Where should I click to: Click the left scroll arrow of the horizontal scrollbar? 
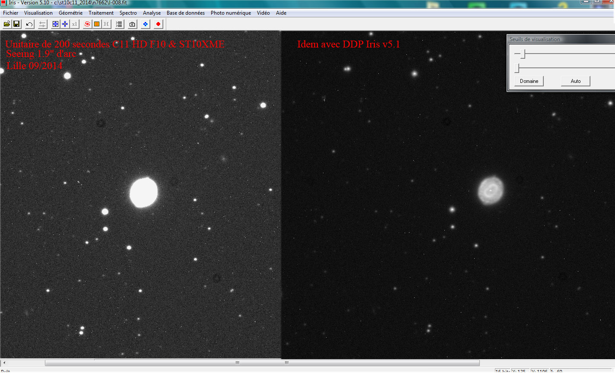tap(4, 363)
